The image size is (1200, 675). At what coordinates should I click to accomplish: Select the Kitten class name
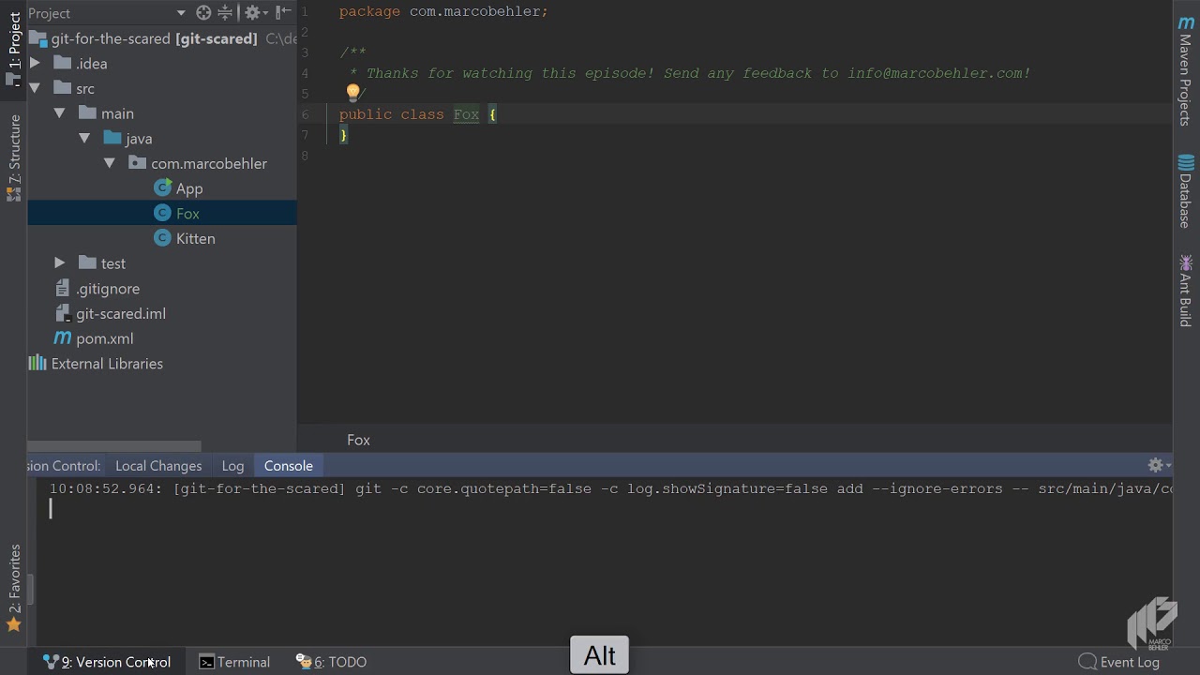tap(196, 238)
